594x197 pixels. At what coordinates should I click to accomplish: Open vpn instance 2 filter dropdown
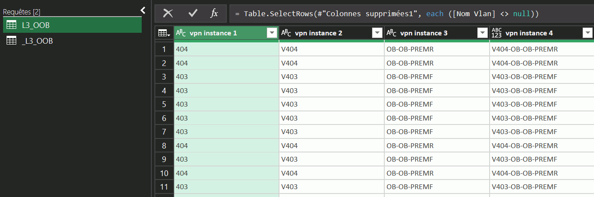pos(377,33)
